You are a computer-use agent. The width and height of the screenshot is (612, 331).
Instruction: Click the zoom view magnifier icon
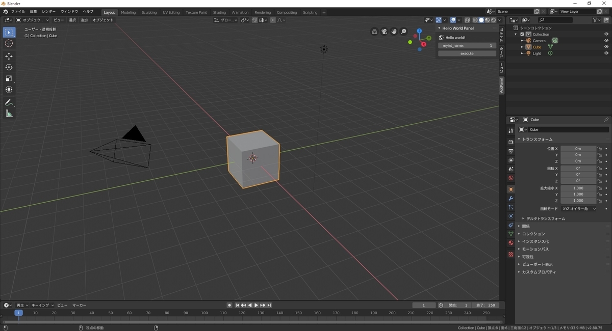[x=404, y=32]
